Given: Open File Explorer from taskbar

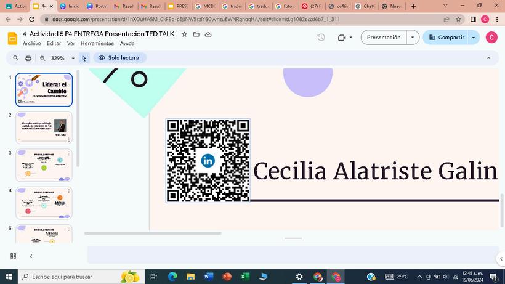Looking at the screenshot, I should click(x=191, y=277).
